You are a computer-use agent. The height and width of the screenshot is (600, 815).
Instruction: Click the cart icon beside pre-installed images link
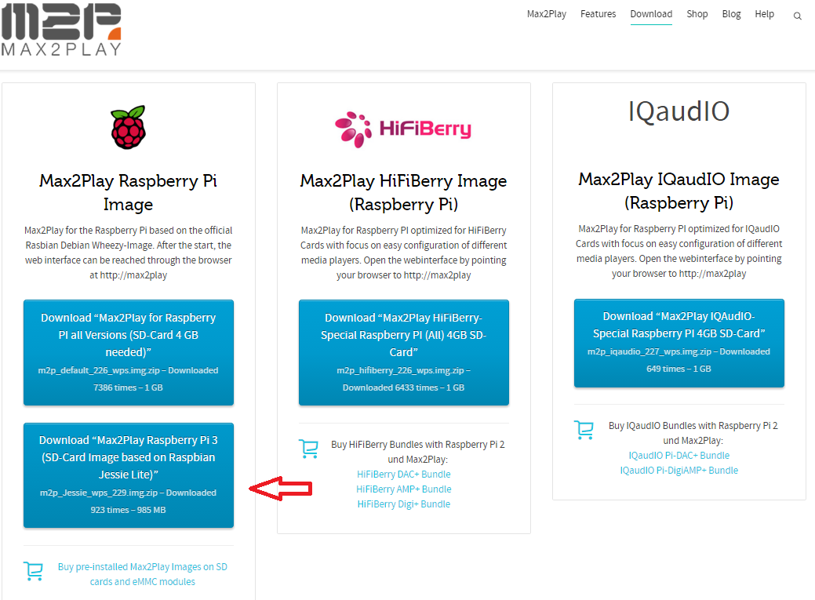point(33,571)
